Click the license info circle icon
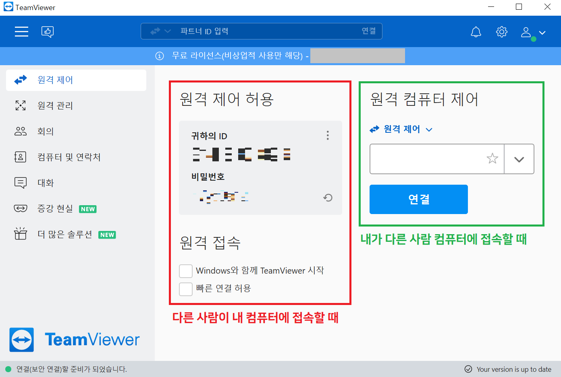The height and width of the screenshot is (377, 561). tap(160, 56)
